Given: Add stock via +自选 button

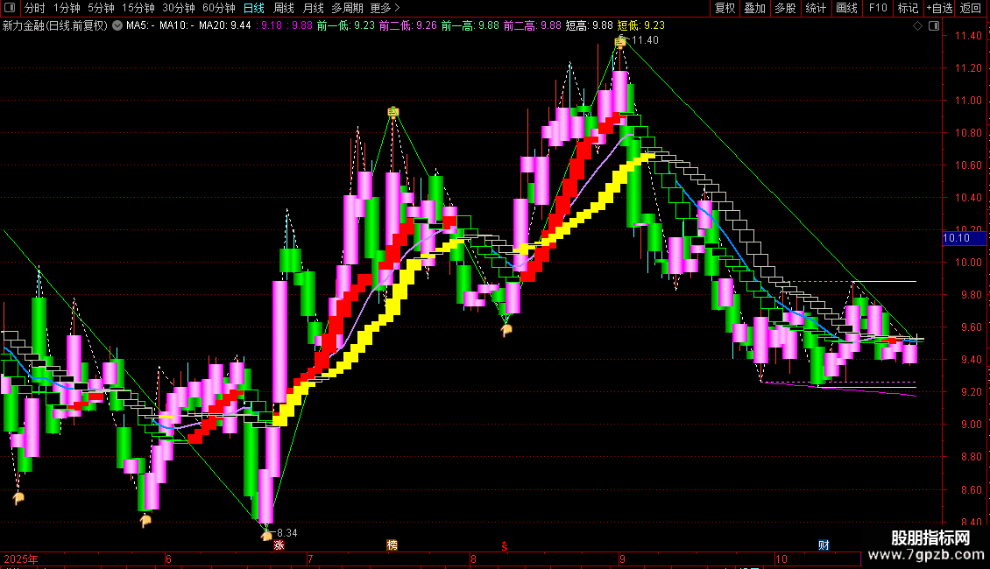Looking at the screenshot, I should pos(939,8).
